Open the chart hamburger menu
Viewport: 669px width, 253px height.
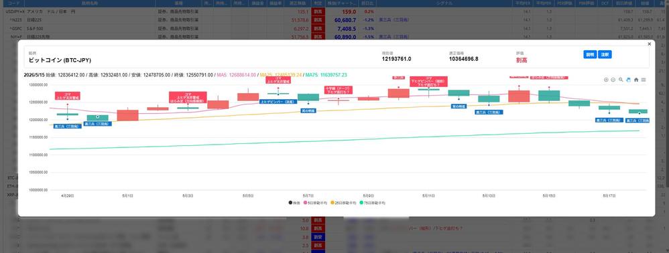pyautogui.click(x=644, y=80)
